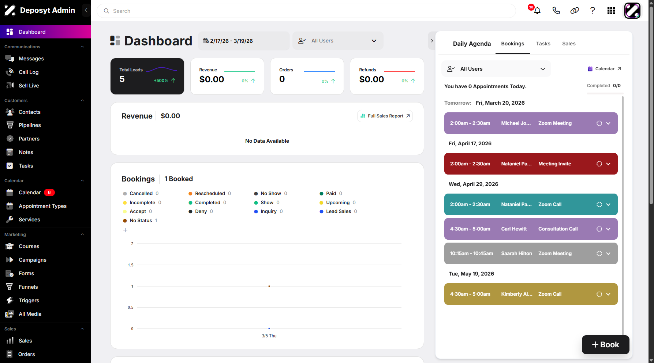654x363 pixels.
Task: Click the Paid green legend dot
Action: click(321, 194)
